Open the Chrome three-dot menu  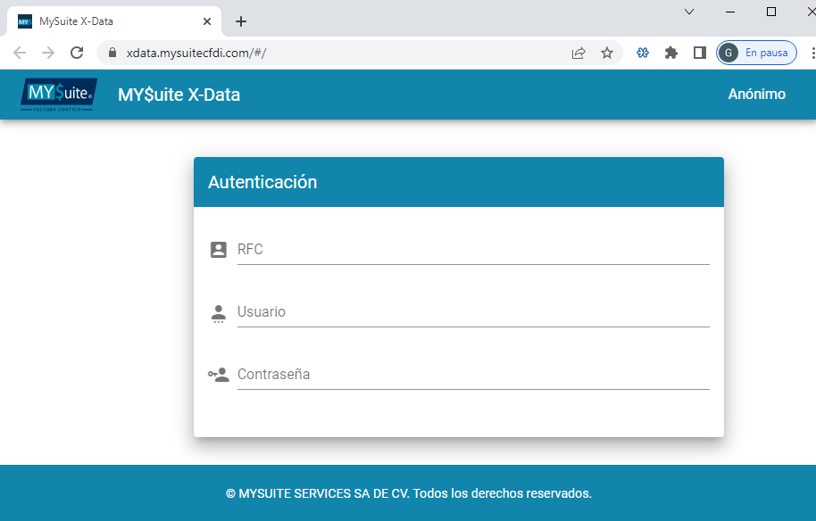tap(813, 53)
